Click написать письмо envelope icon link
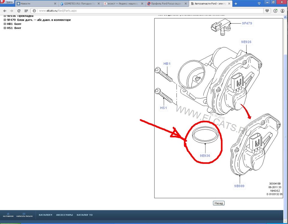The width and height of the screenshot is (288, 224). point(24,215)
